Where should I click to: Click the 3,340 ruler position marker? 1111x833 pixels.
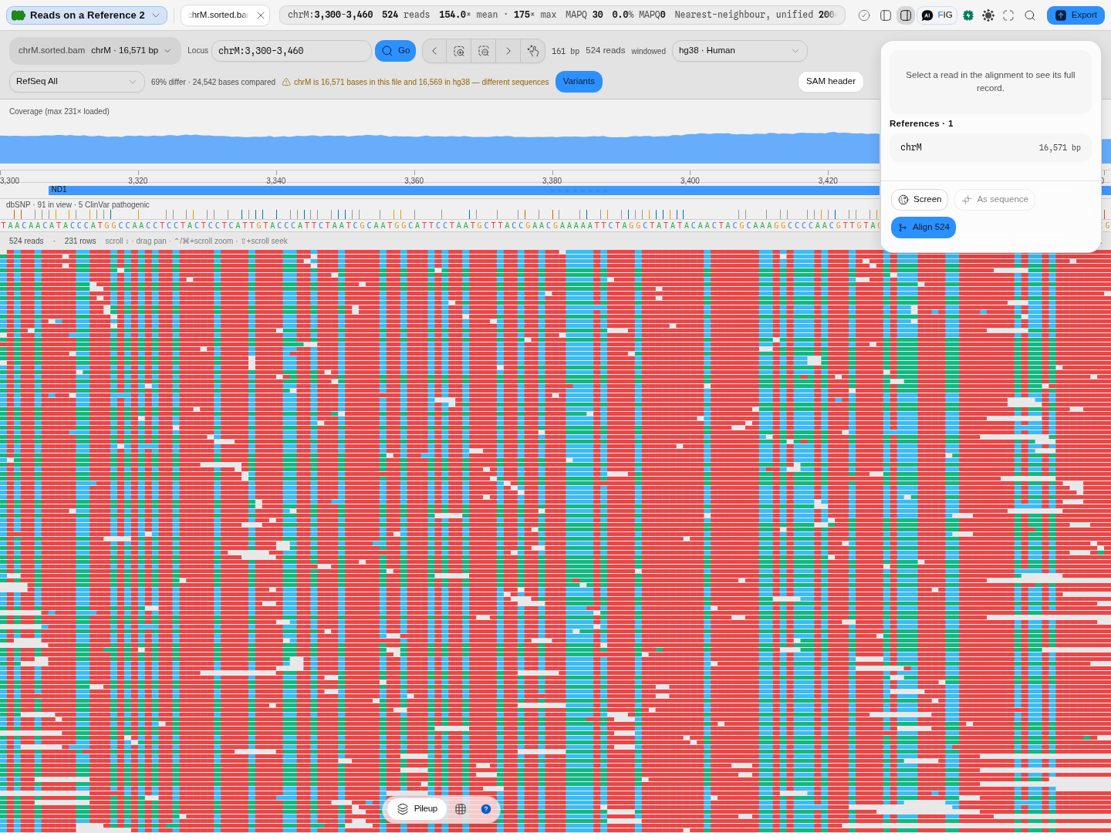[276, 180]
